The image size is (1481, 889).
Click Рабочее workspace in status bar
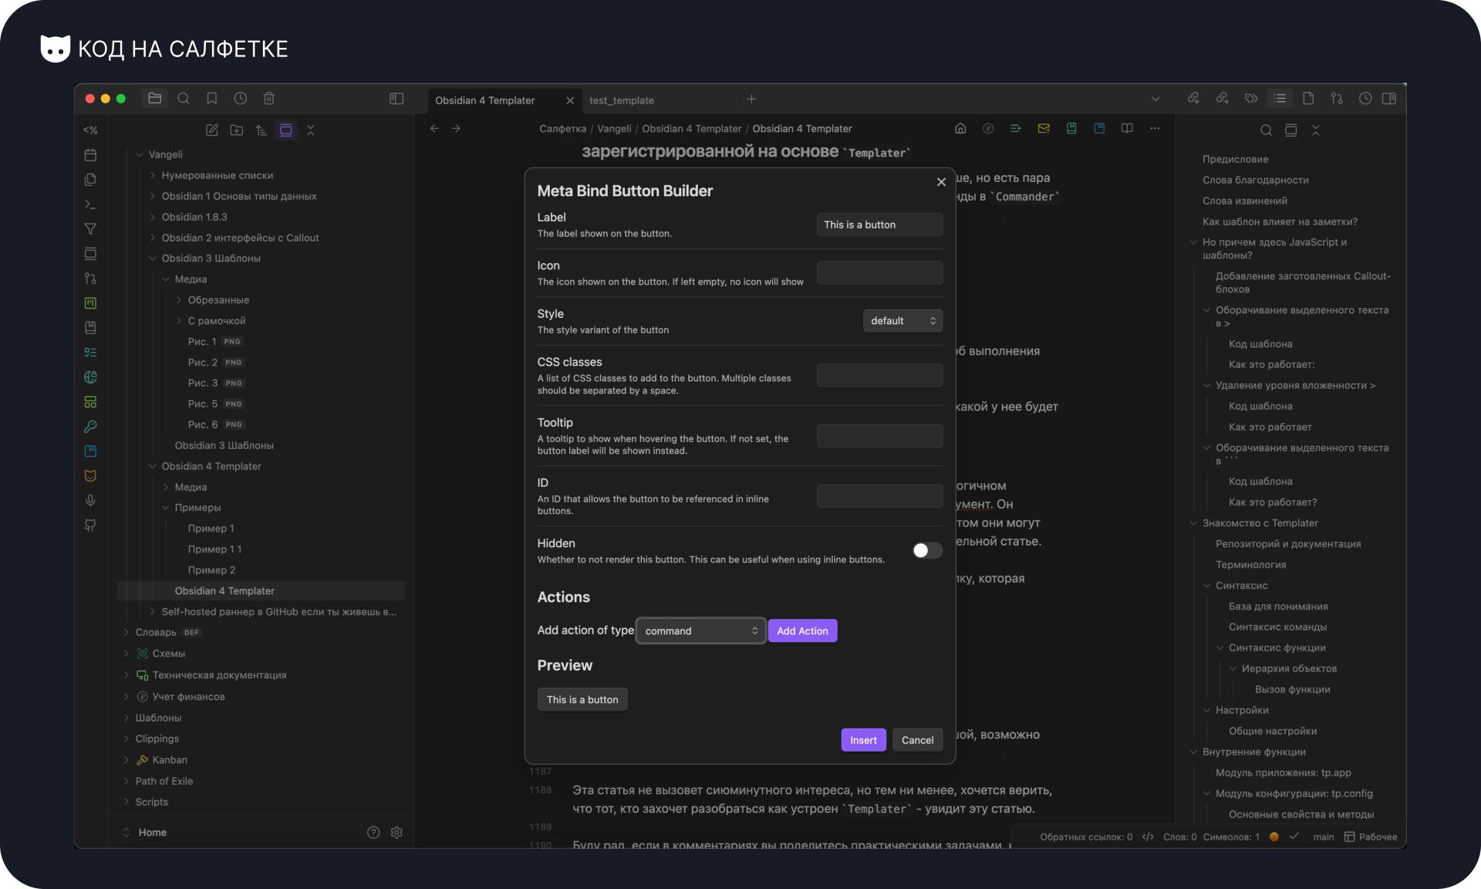[1371, 837]
